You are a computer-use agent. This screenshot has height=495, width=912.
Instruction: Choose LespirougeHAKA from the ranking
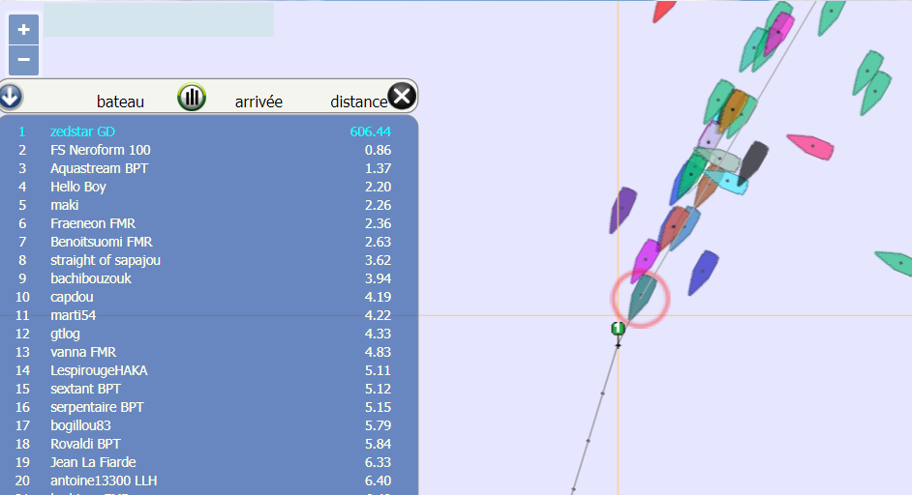click(99, 370)
